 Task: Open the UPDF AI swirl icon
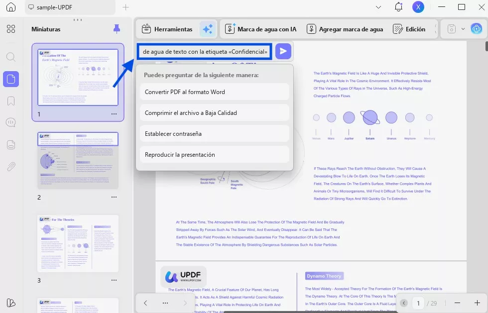476,29
